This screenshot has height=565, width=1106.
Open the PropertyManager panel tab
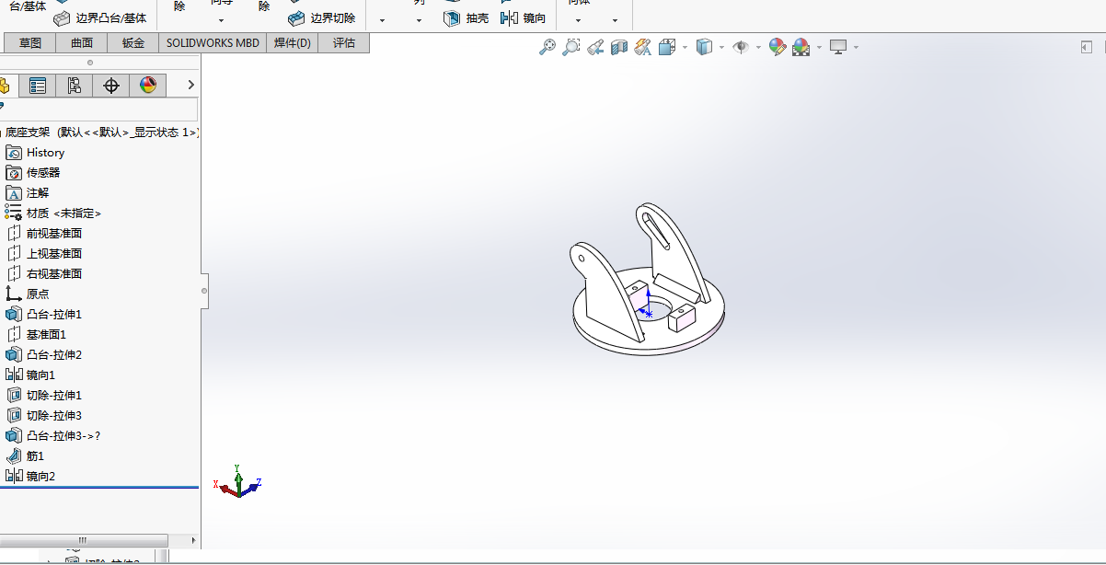pos(38,86)
